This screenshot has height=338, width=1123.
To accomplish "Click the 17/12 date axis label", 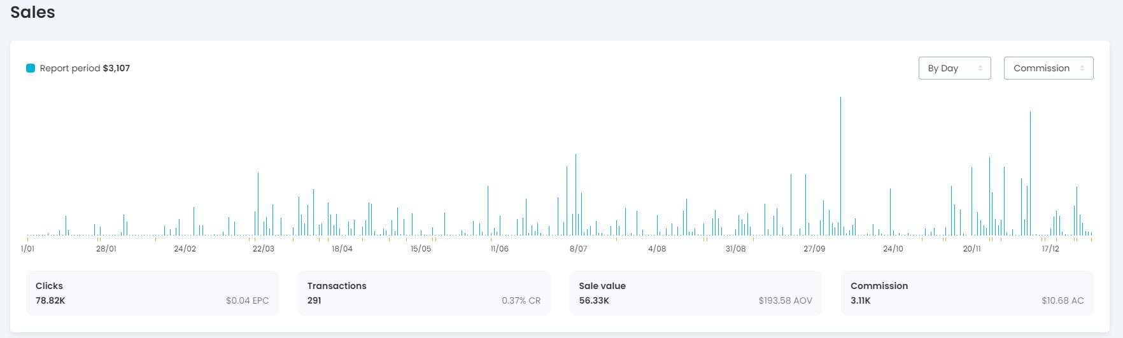I will [1050, 249].
